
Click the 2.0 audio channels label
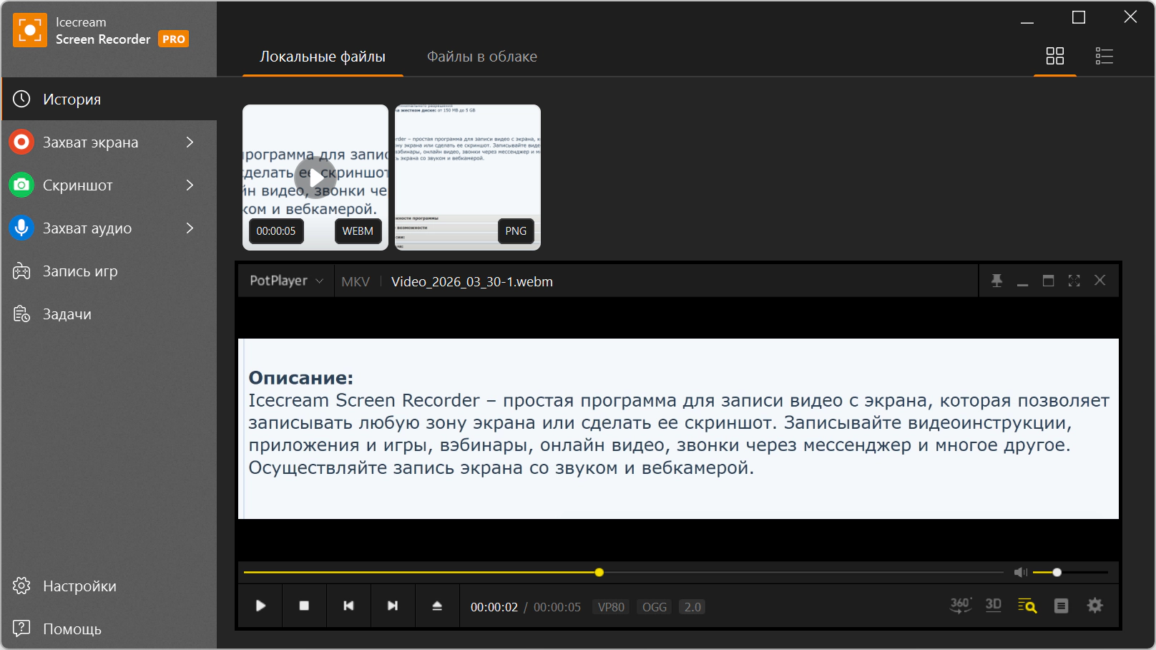[692, 607]
